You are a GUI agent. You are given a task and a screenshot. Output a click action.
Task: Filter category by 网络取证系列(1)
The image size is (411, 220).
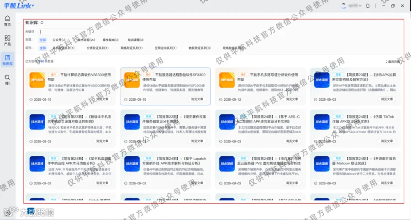pyautogui.click(x=132, y=48)
